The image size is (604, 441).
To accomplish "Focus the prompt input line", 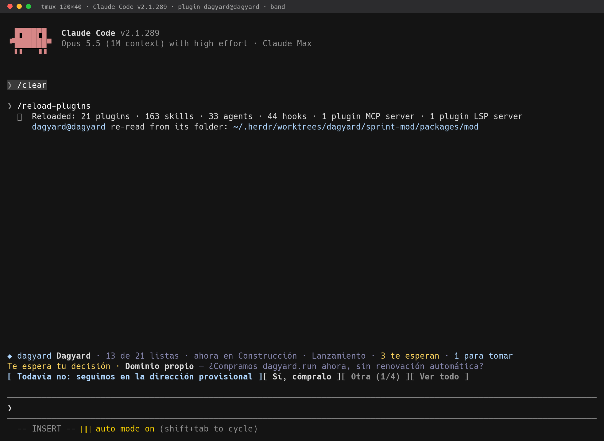I will point(302,408).
